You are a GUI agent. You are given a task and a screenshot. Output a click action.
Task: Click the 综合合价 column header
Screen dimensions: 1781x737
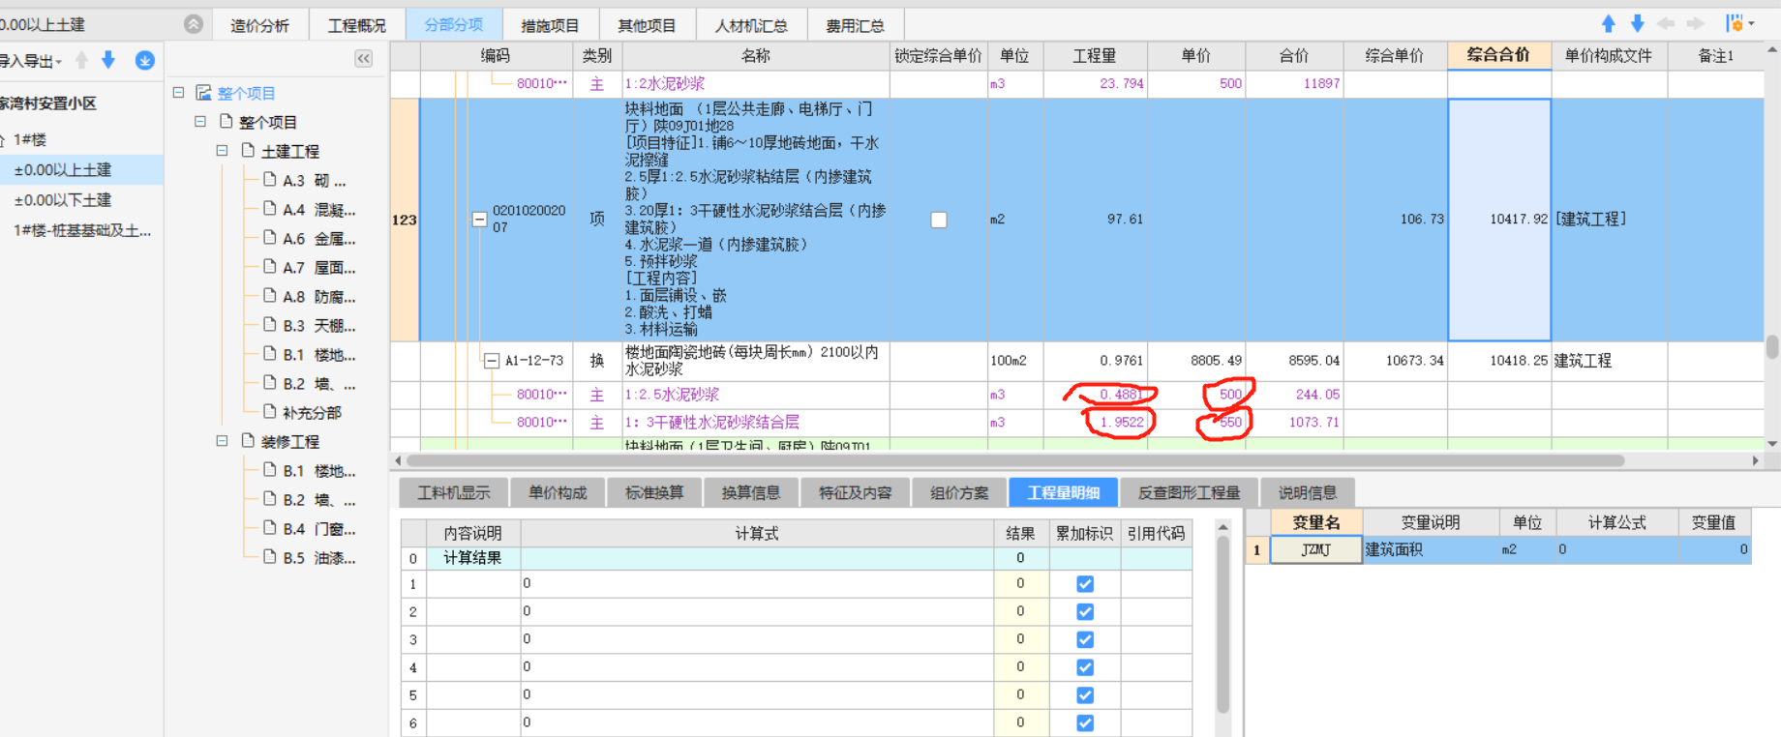1499,55
